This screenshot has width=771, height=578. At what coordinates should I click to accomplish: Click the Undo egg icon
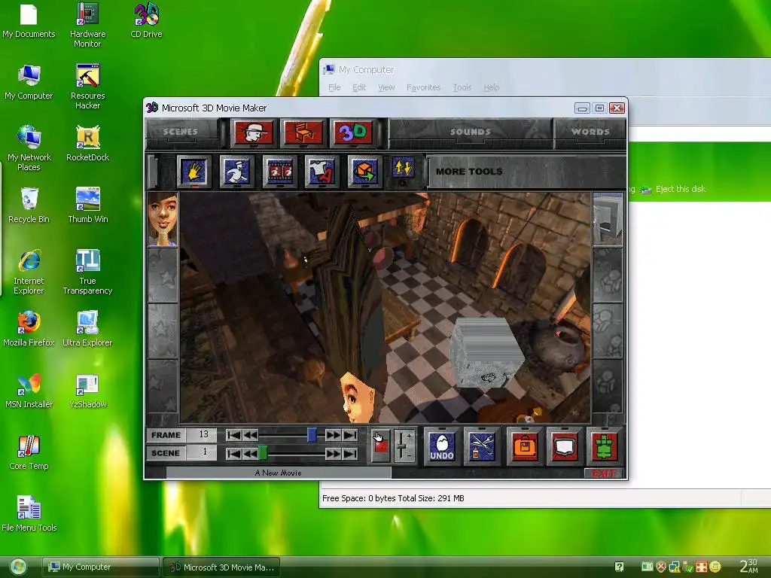[441, 446]
